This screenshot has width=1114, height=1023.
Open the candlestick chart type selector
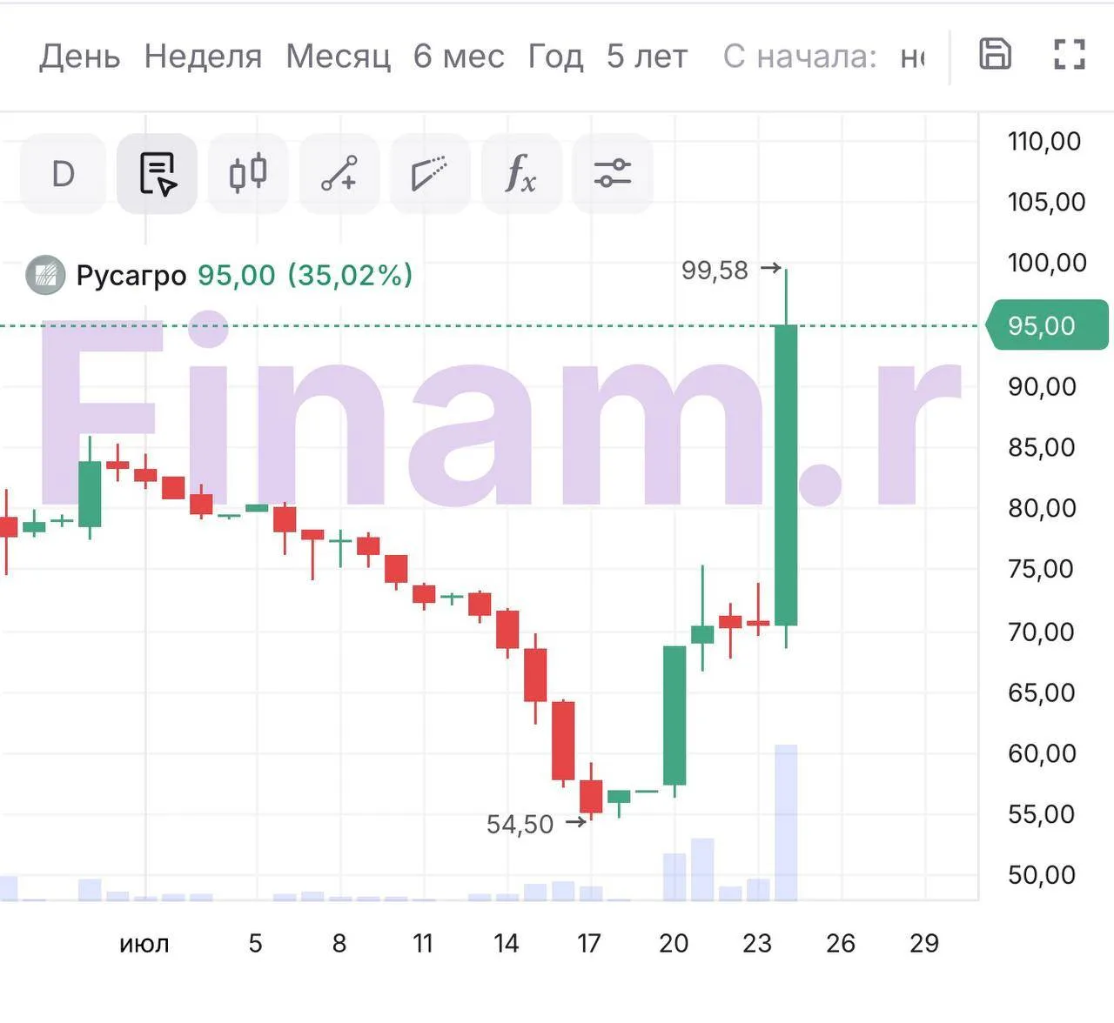(x=248, y=174)
